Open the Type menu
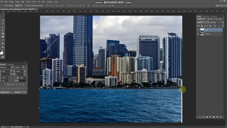The height and width of the screenshot is (128, 227). tap(23, 2)
